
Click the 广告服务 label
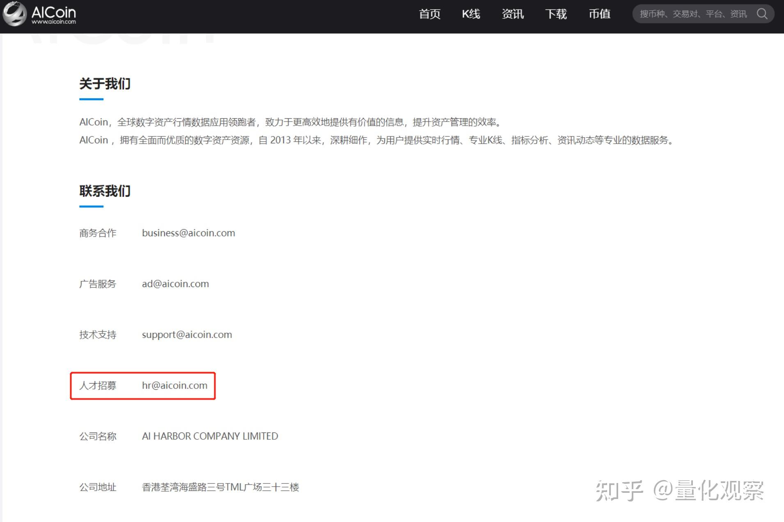[x=98, y=284]
